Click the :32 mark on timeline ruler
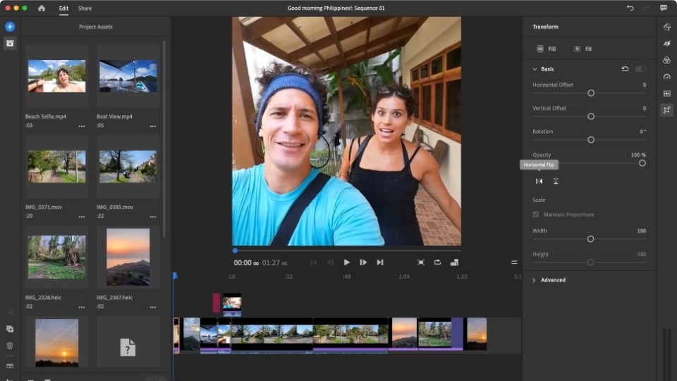Screen dimensions: 677x381 [x=289, y=277]
